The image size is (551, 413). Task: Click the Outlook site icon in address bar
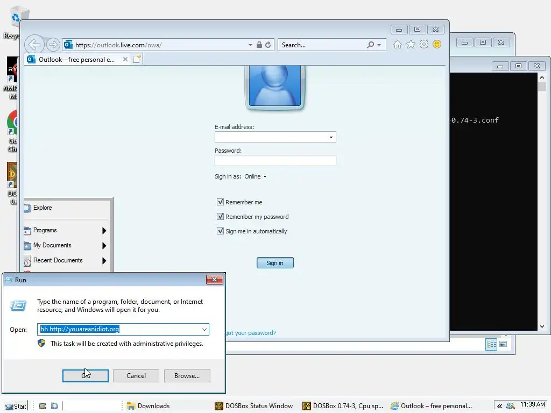click(68, 45)
